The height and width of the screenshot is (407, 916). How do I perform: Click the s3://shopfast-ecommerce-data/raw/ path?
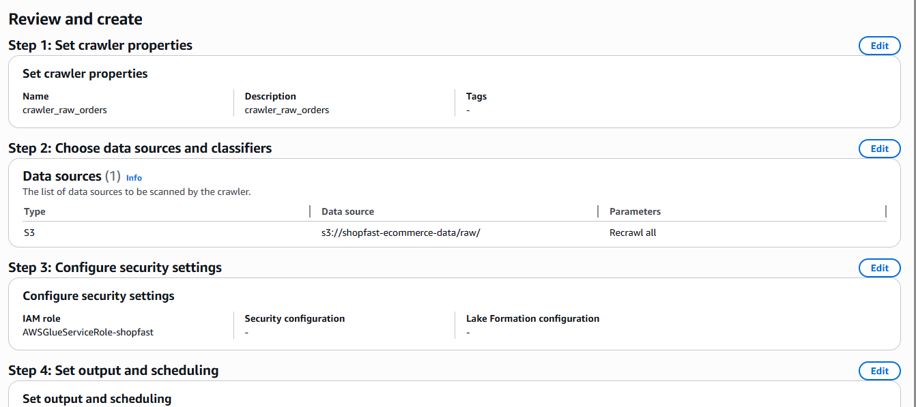tap(401, 232)
